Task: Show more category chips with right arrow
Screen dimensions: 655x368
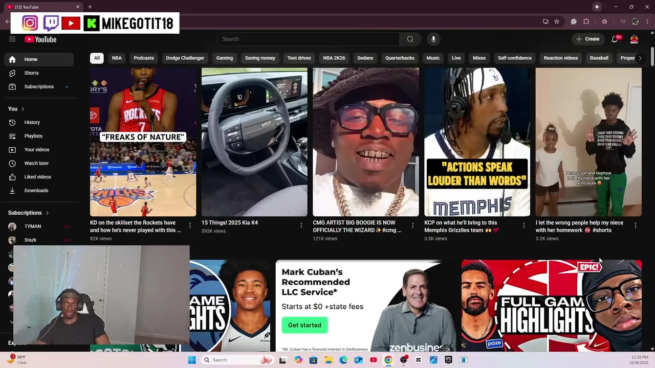Action: pos(640,58)
